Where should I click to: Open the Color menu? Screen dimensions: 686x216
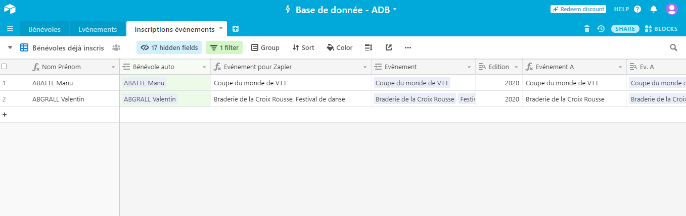click(x=340, y=47)
